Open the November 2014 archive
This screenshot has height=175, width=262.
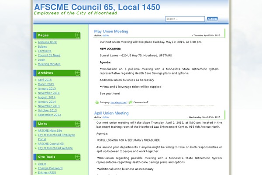coord(48,93)
